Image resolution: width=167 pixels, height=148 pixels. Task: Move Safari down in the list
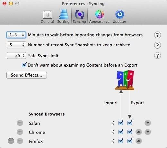pyautogui.click(x=148, y=123)
